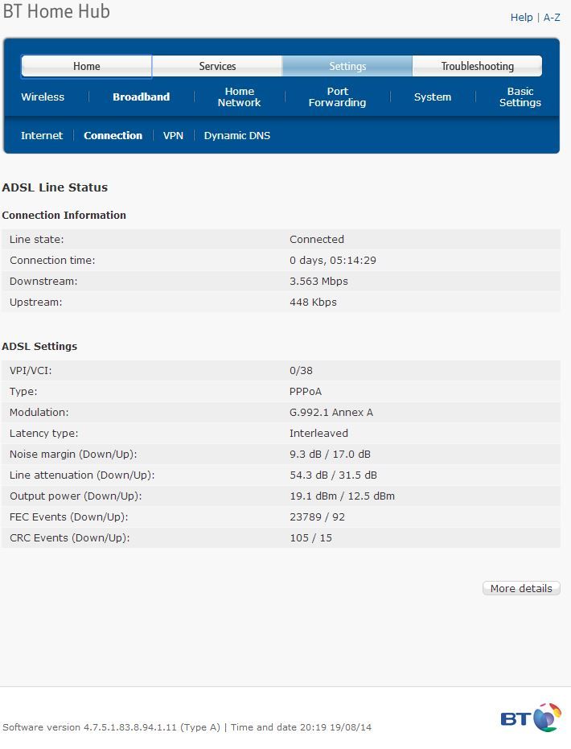Open the Dynamic DNS sub-menu
This screenshot has width=571, height=749.
pyautogui.click(x=237, y=136)
